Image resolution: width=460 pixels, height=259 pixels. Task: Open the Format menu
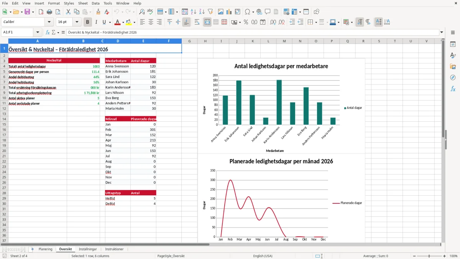point(54,3)
